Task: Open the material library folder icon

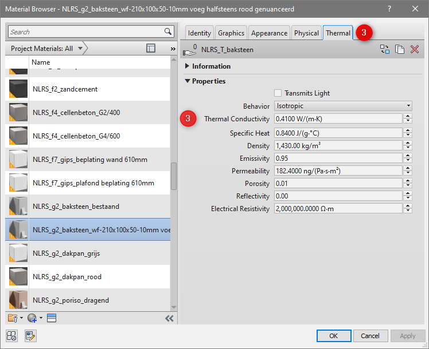Action: point(13,318)
